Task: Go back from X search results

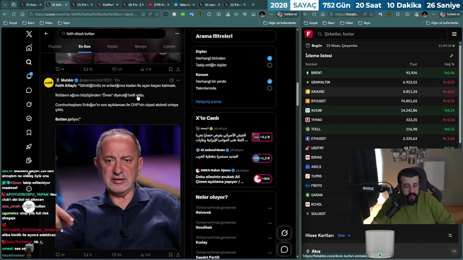Action: pos(46,34)
